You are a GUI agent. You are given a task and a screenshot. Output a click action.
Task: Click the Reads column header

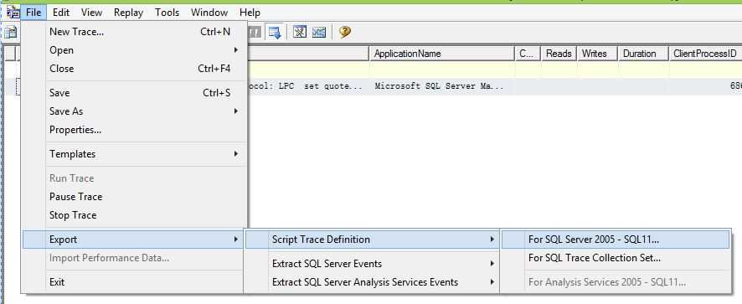pos(559,54)
